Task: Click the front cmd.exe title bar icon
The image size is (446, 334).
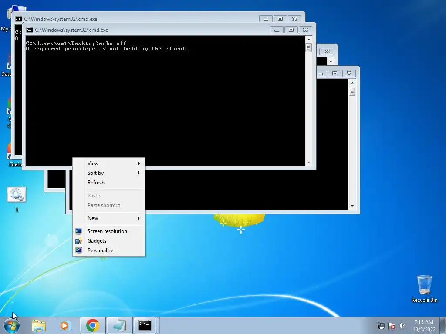Action: click(x=30, y=30)
